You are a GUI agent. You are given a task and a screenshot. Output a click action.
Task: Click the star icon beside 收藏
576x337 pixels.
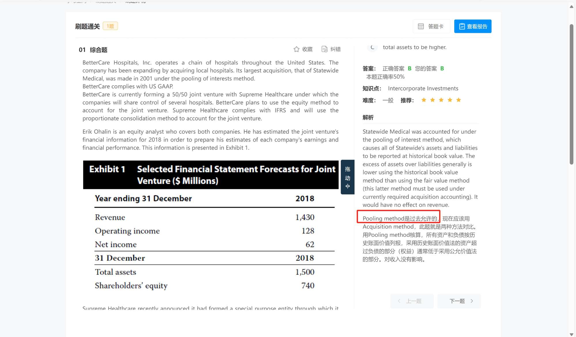pyautogui.click(x=296, y=49)
